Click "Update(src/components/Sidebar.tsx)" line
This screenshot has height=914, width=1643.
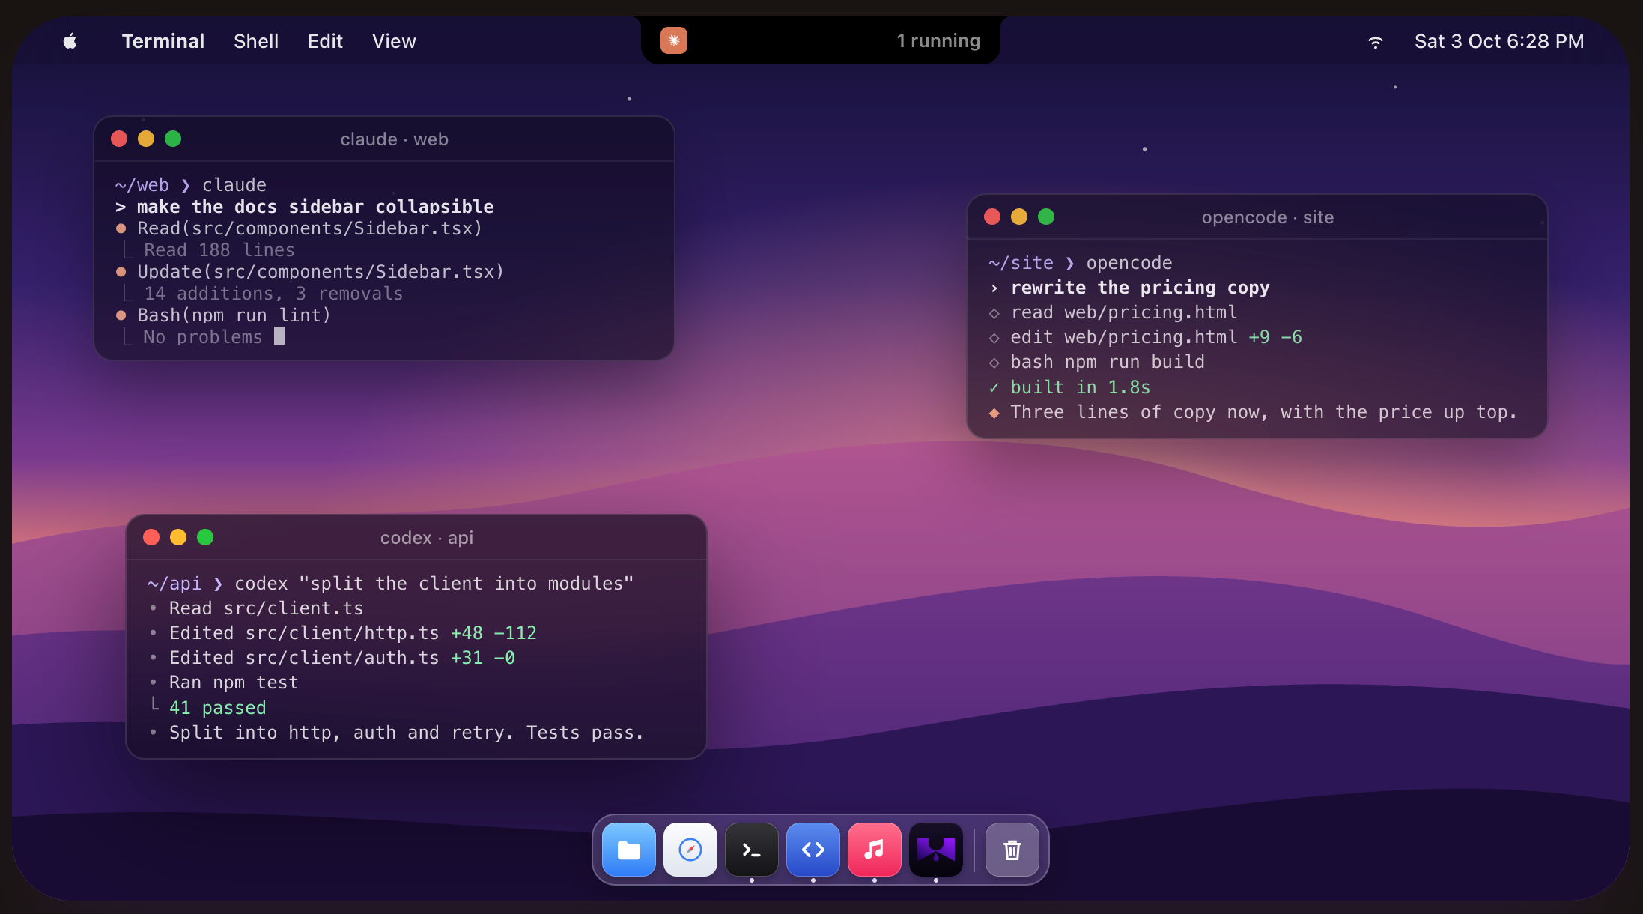(310, 272)
